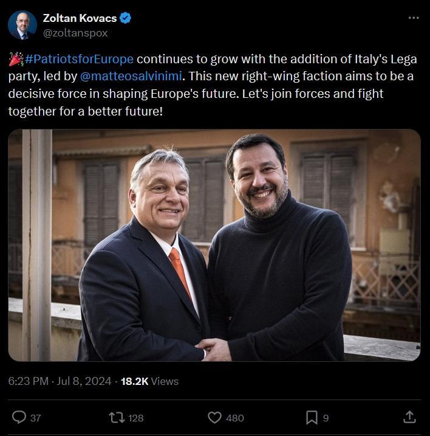Click the 128 reposts count

point(136,418)
